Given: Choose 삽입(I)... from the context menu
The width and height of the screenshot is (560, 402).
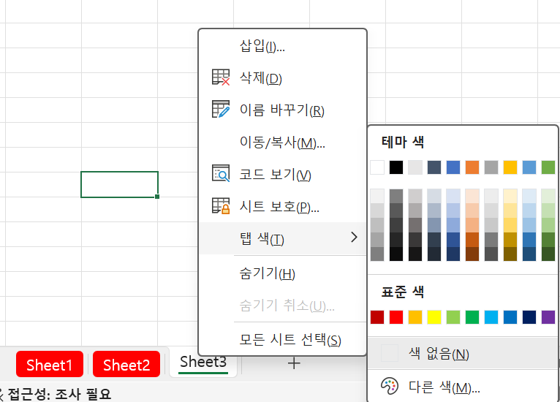Looking at the screenshot, I should 282,46.
